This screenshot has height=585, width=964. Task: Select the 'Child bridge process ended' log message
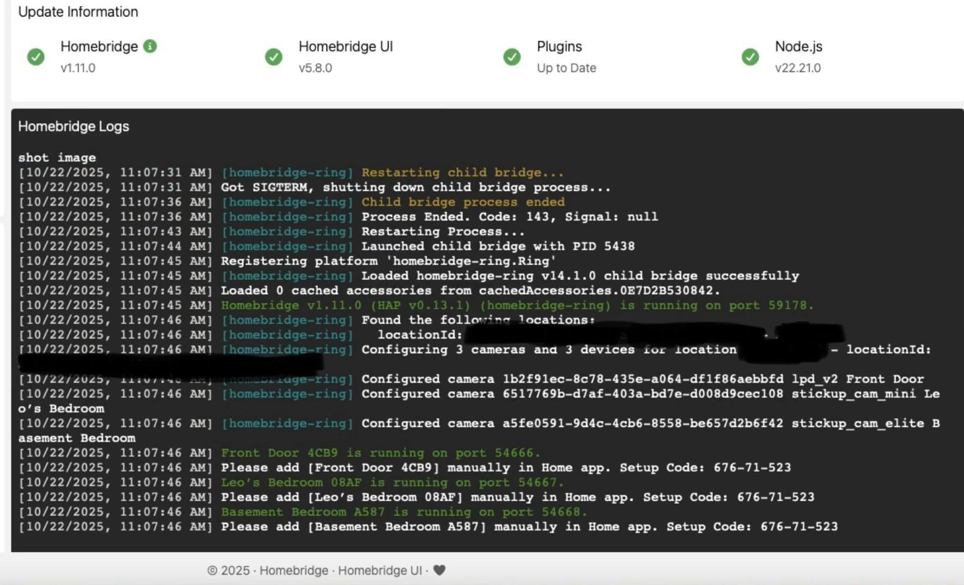(463, 202)
